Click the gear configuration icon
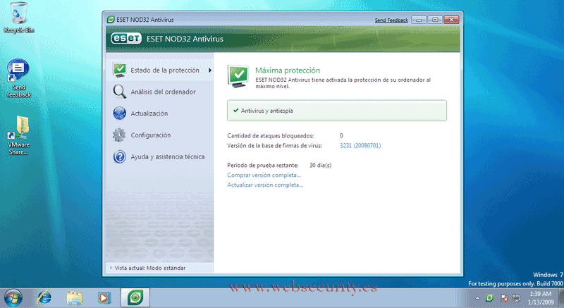The image size is (564, 308). click(119, 135)
